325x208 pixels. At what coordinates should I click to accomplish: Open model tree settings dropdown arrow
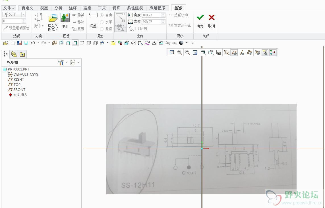click(x=67, y=62)
